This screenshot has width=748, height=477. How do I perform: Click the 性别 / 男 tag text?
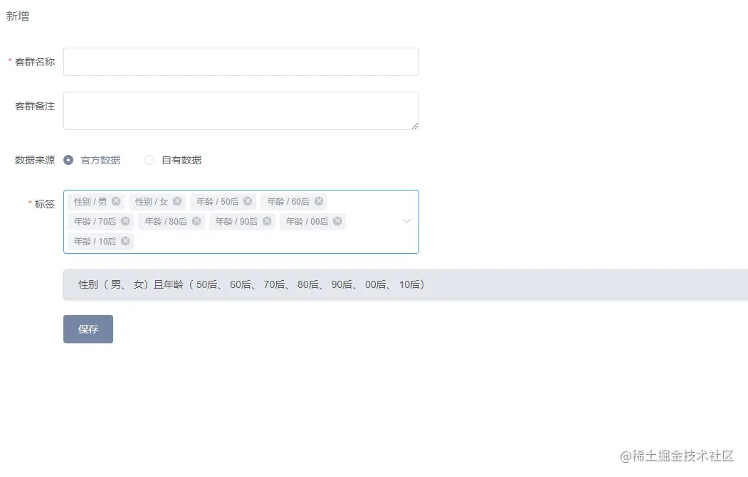click(90, 202)
